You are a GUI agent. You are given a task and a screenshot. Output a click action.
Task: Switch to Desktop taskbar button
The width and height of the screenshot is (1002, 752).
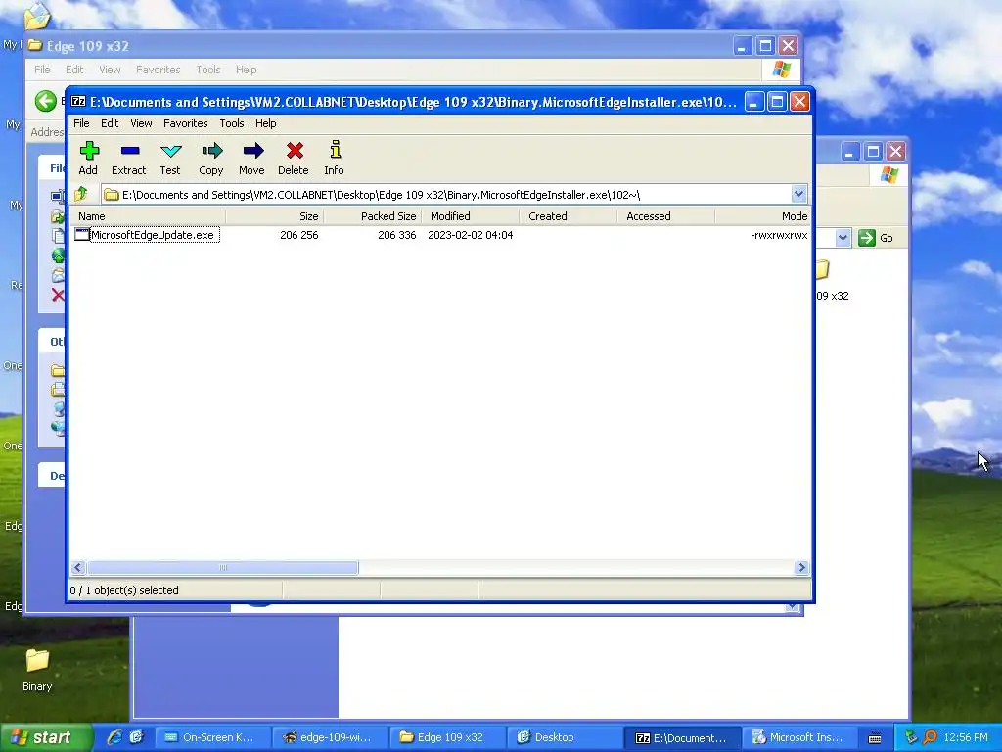pos(566,737)
